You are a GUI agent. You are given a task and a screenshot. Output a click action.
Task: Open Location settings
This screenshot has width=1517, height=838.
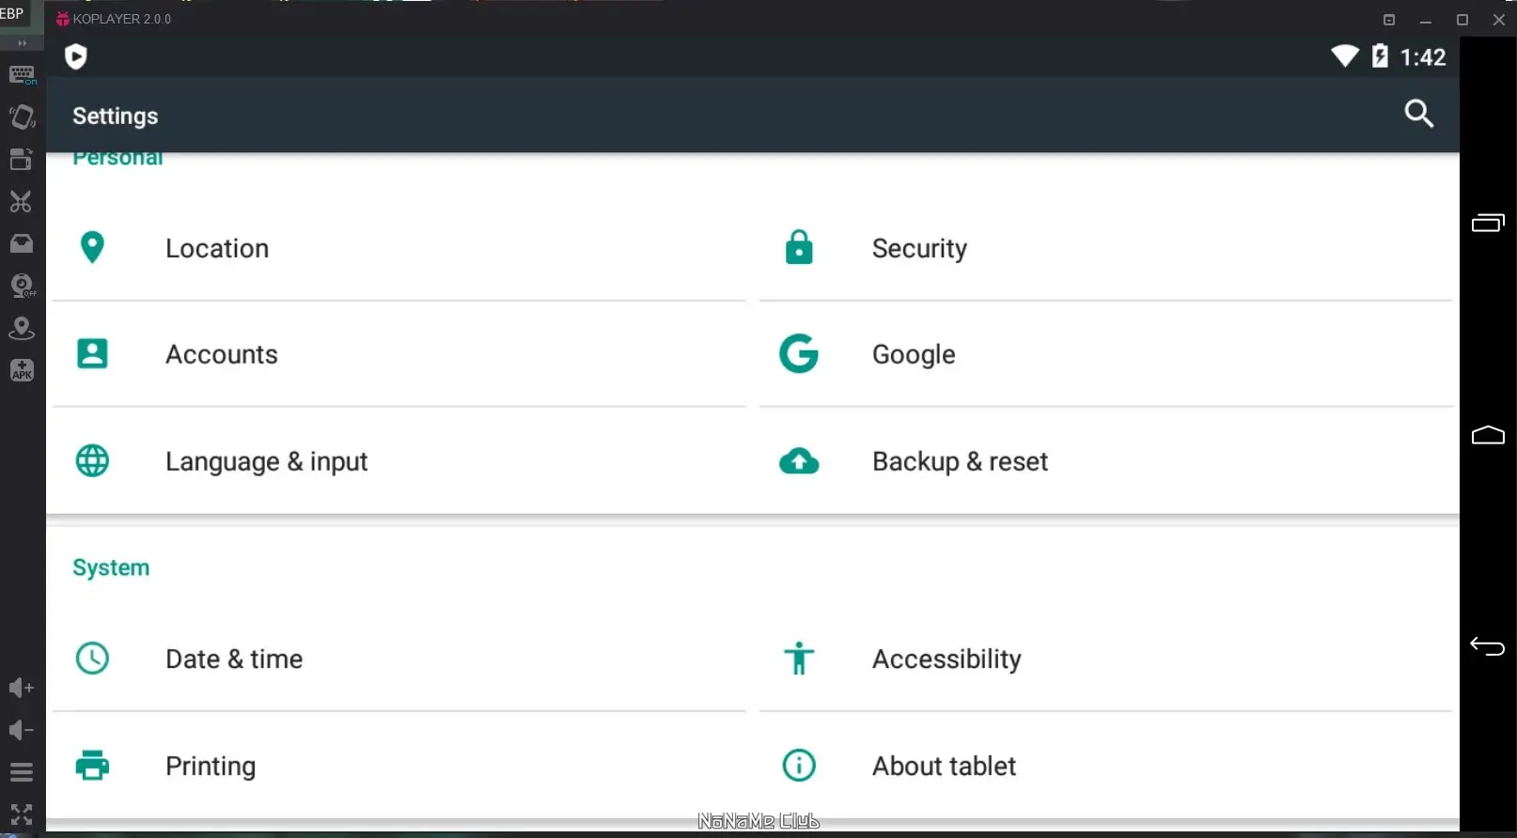(x=217, y=248)
